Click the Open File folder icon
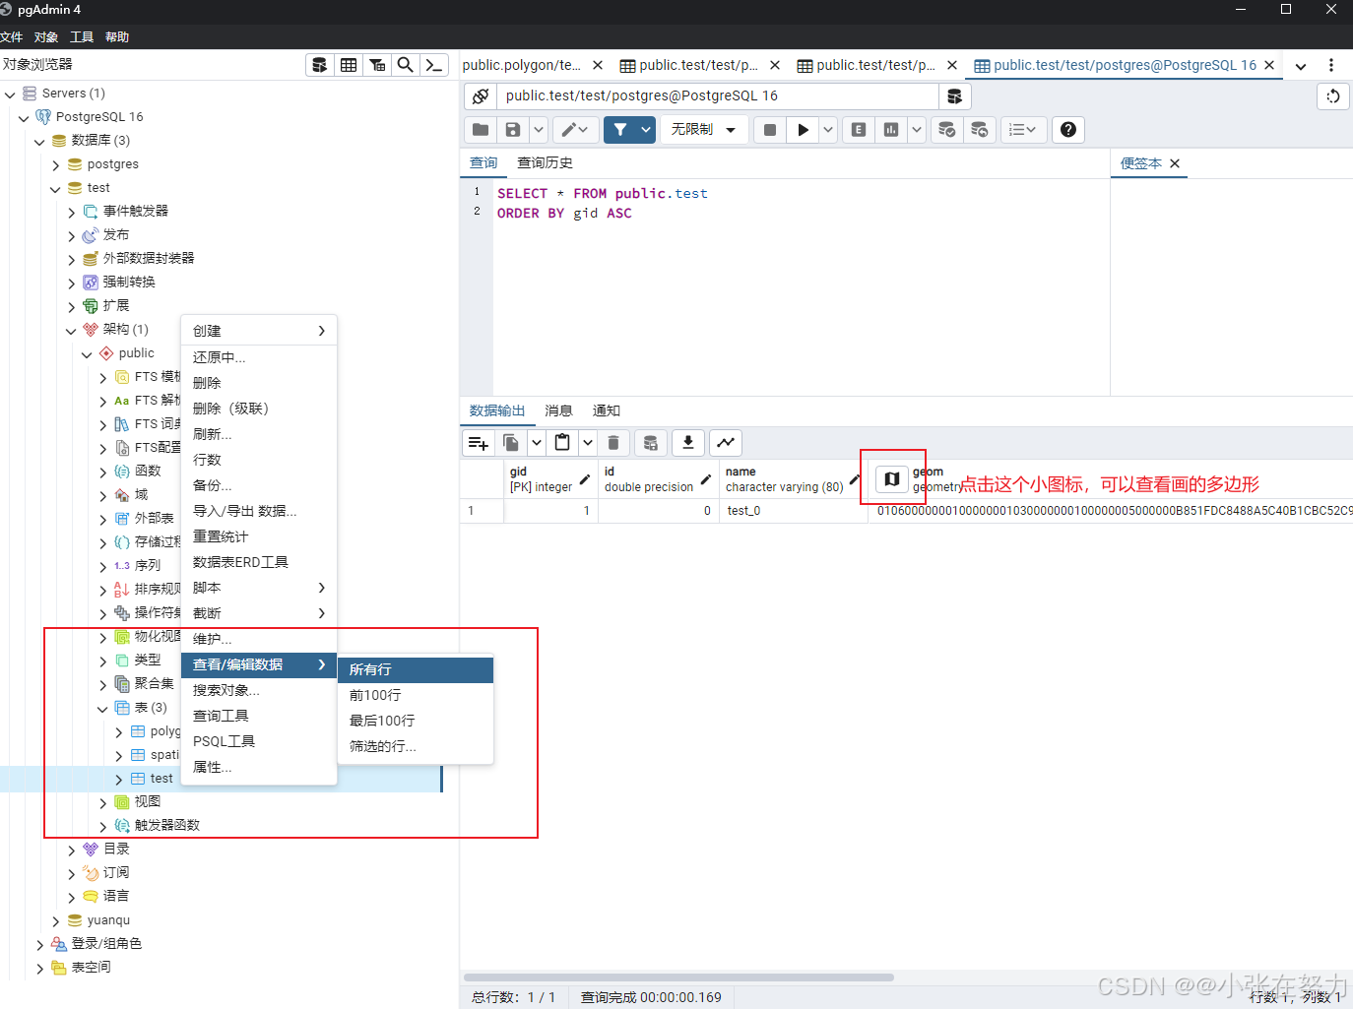 point(481,129)
